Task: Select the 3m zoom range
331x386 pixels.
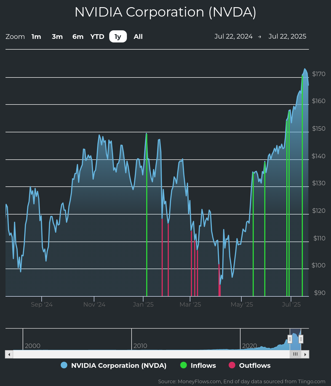Action: click(x=57, y=37)
